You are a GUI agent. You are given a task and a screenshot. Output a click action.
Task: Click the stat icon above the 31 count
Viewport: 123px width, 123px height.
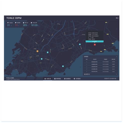click(8, 23)
